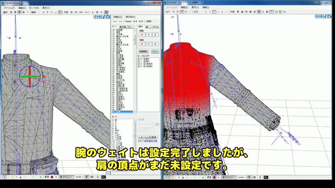The width and height of the screenshot is (335, 188).
Task: Toggle 塗 weight paint window in PmxView toolbar
Action: point(259,12)
